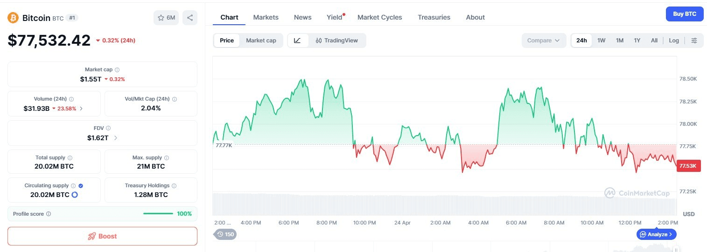Select the 1W time range
Screen dimensions: 707x252
click(x=601, y=41)
